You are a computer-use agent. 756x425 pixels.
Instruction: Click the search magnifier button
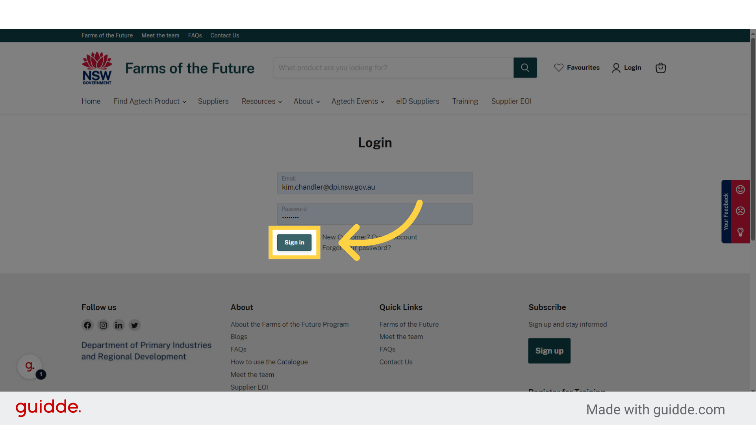pos(525,68)
